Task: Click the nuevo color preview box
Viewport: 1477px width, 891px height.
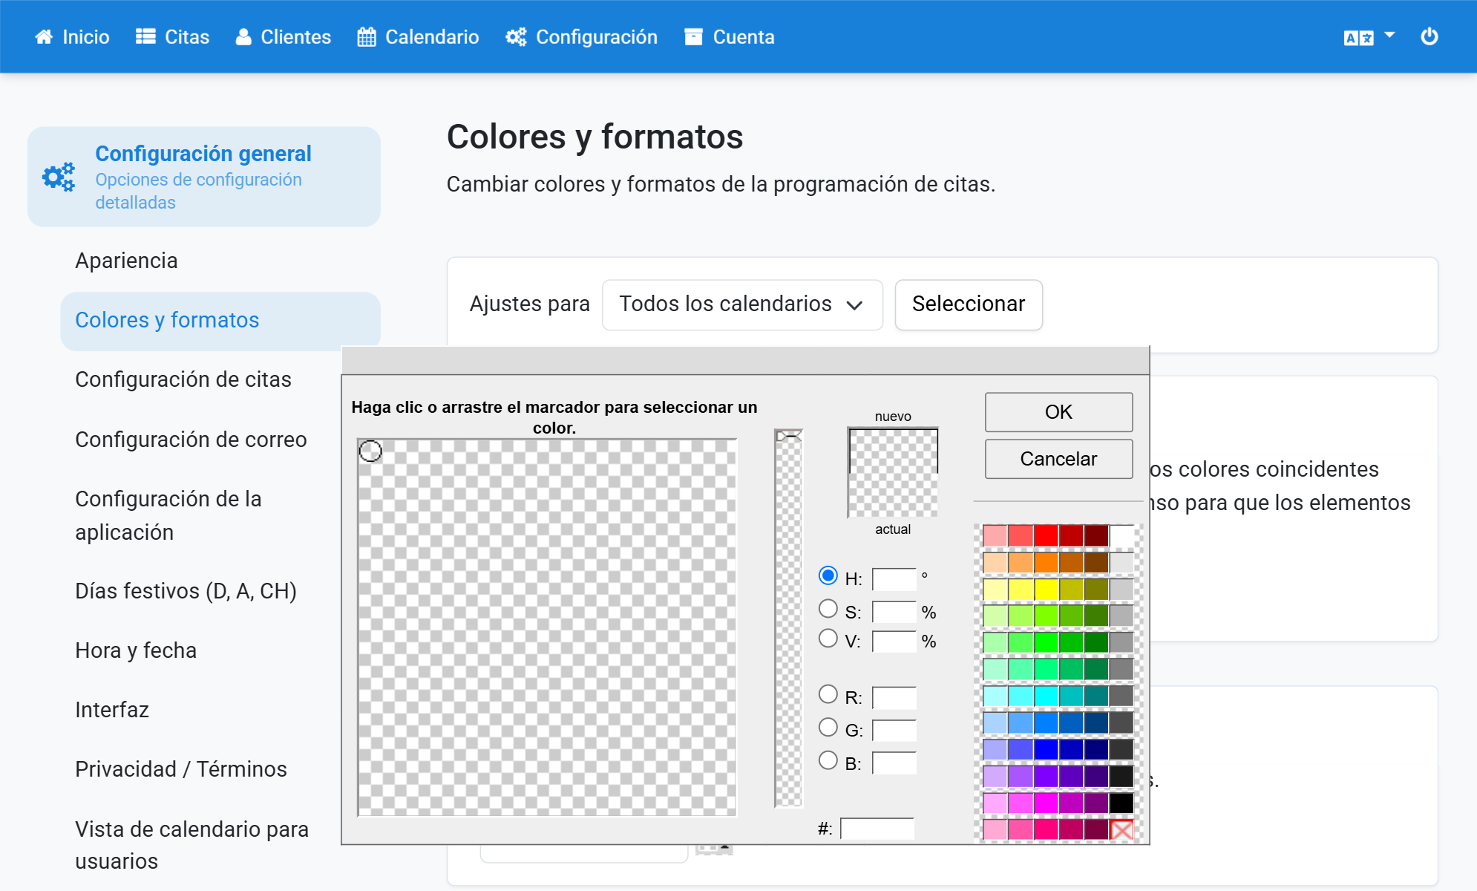Action: pos(893,450)
